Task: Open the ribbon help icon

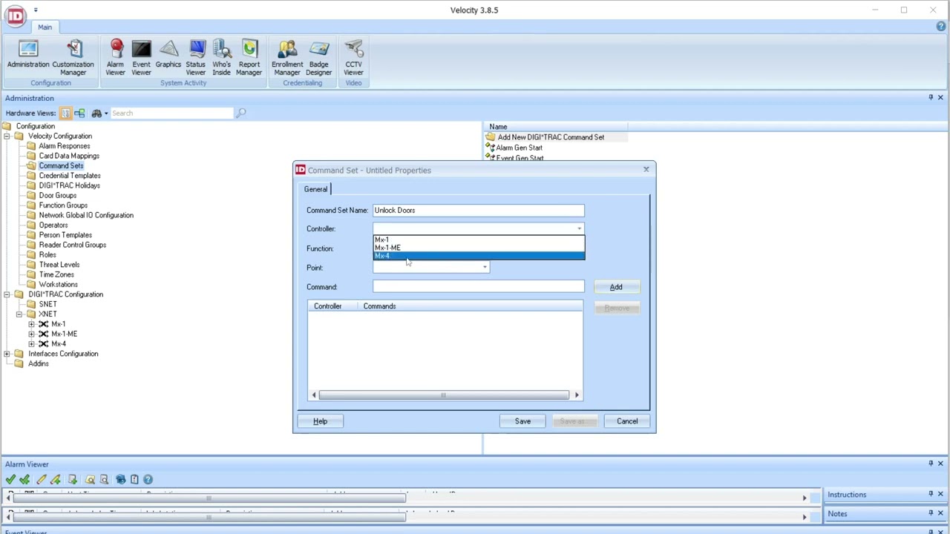Action: point(941,27)
